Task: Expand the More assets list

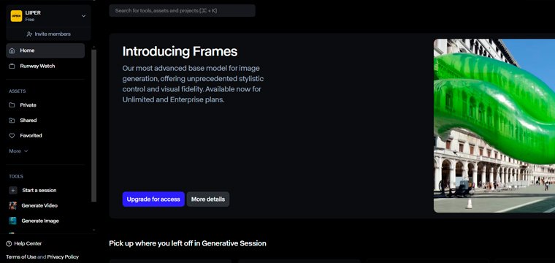Action: coord(18,151)
